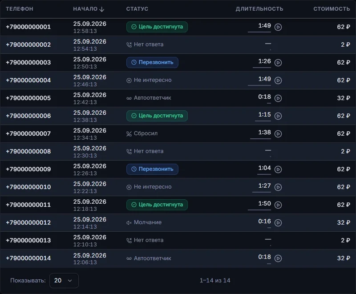
Task: Click Перезвонить badge for +79000000003
Action: [152, 62]
